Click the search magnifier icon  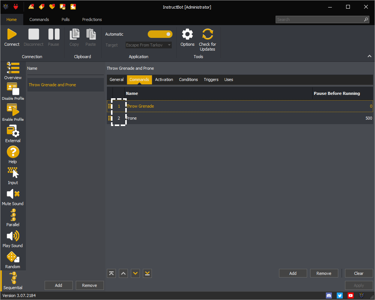coord(366,19)
